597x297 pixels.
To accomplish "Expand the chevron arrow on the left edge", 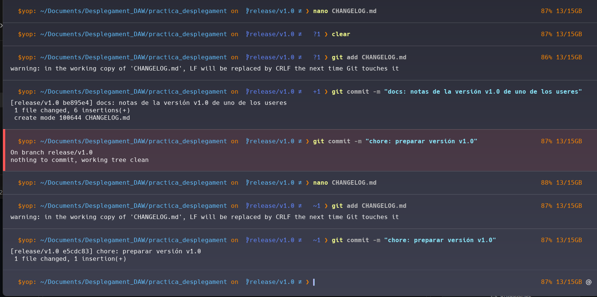I will tap(1, 25).
